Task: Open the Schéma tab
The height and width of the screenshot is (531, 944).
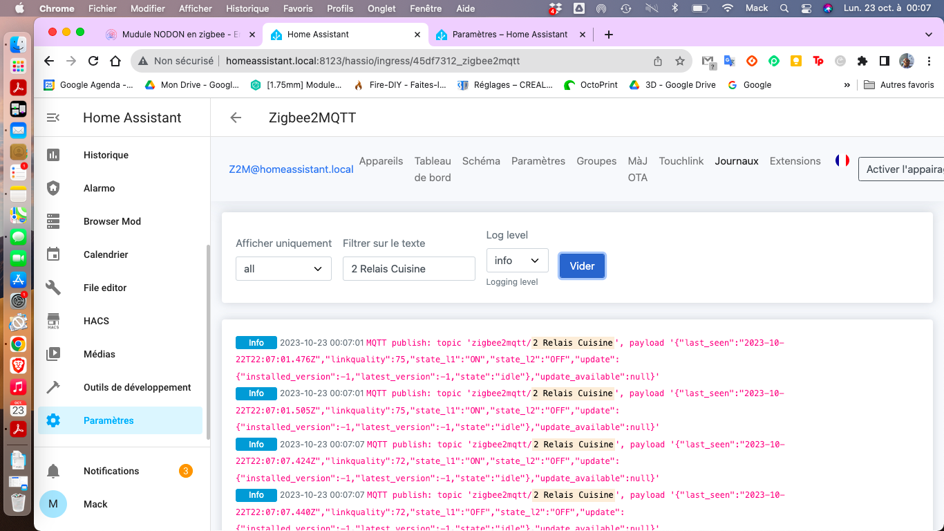Action: click(x=481, y=160)
